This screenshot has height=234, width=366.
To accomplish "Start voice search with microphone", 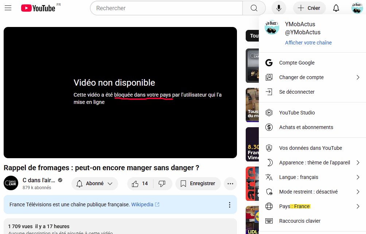I will (279, 8).
